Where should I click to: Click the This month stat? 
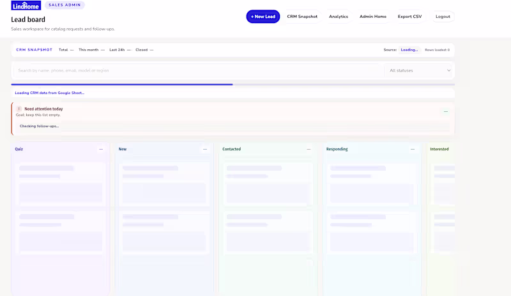click(x=91, y=50)
